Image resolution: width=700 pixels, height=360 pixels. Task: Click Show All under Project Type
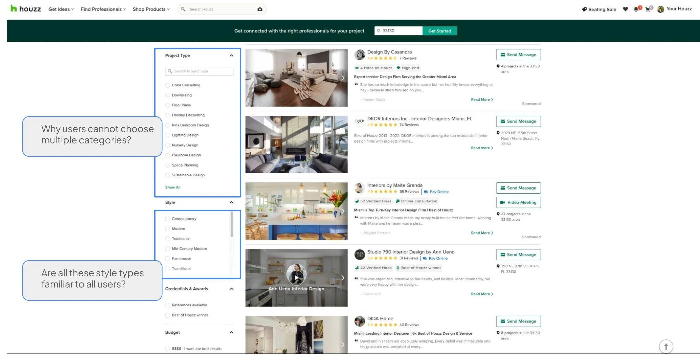(x=173, y=187)
